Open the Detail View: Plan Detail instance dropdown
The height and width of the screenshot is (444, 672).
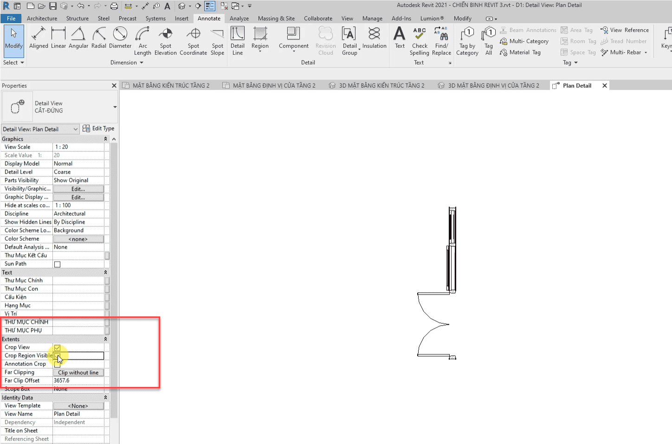(x=40, y=129)
